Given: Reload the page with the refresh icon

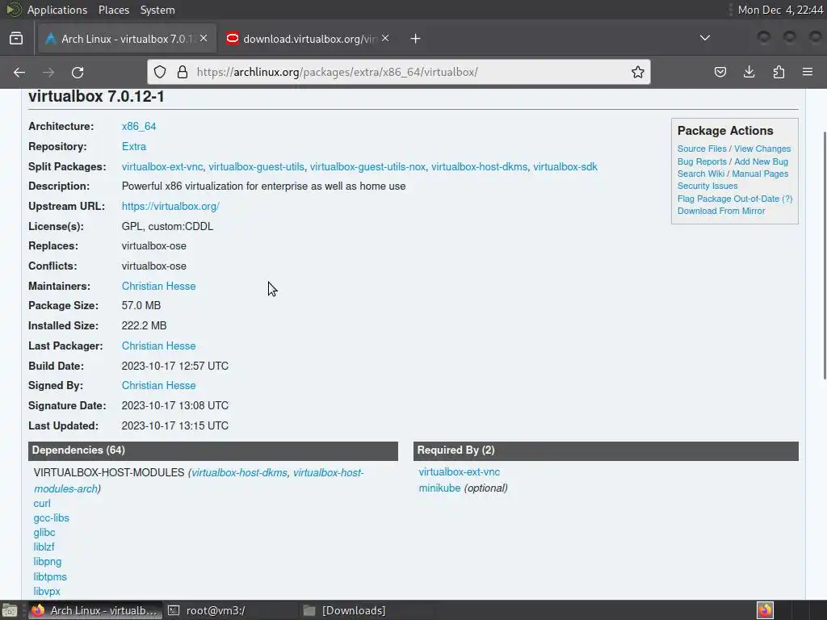Looking at the screenshot, I should coord(78,72).
